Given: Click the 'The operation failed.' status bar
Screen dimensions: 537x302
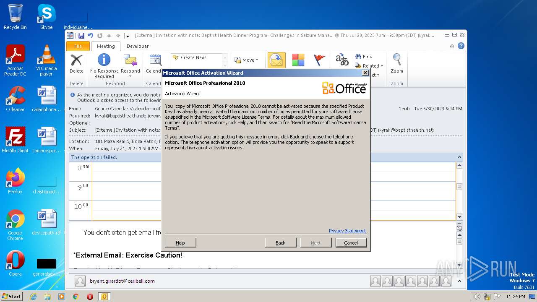Looking at the screenshot, I should point(266,157).
